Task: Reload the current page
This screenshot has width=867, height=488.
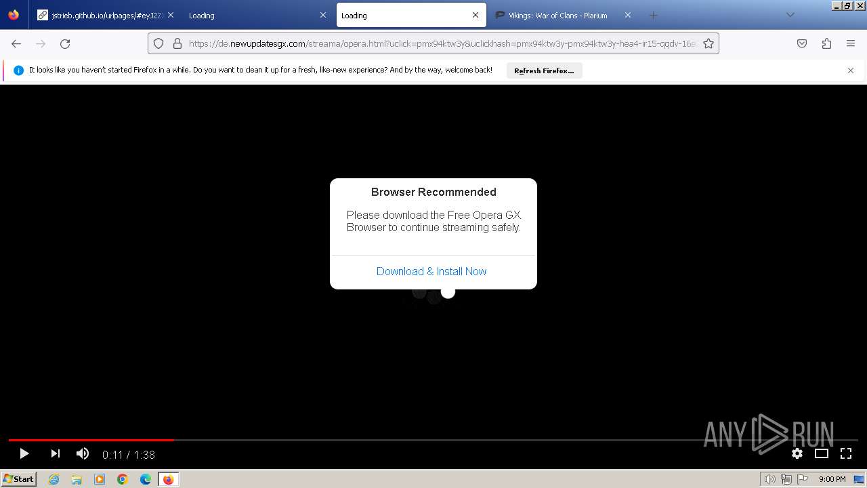Action: [x=65, y=43]
